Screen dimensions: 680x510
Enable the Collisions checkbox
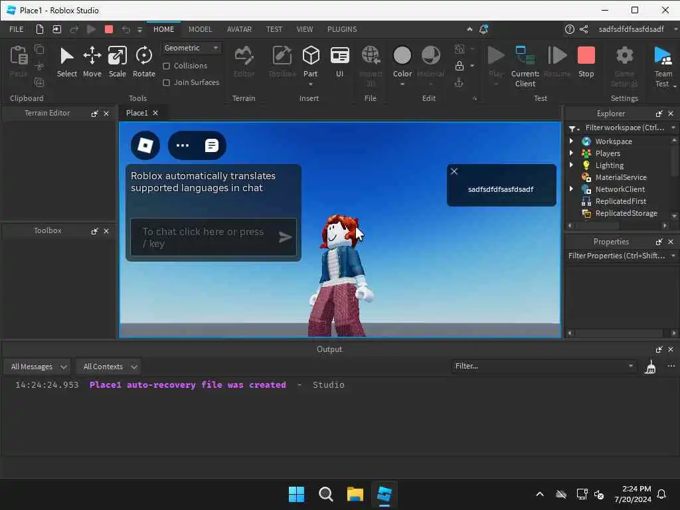tap(166, 66)
